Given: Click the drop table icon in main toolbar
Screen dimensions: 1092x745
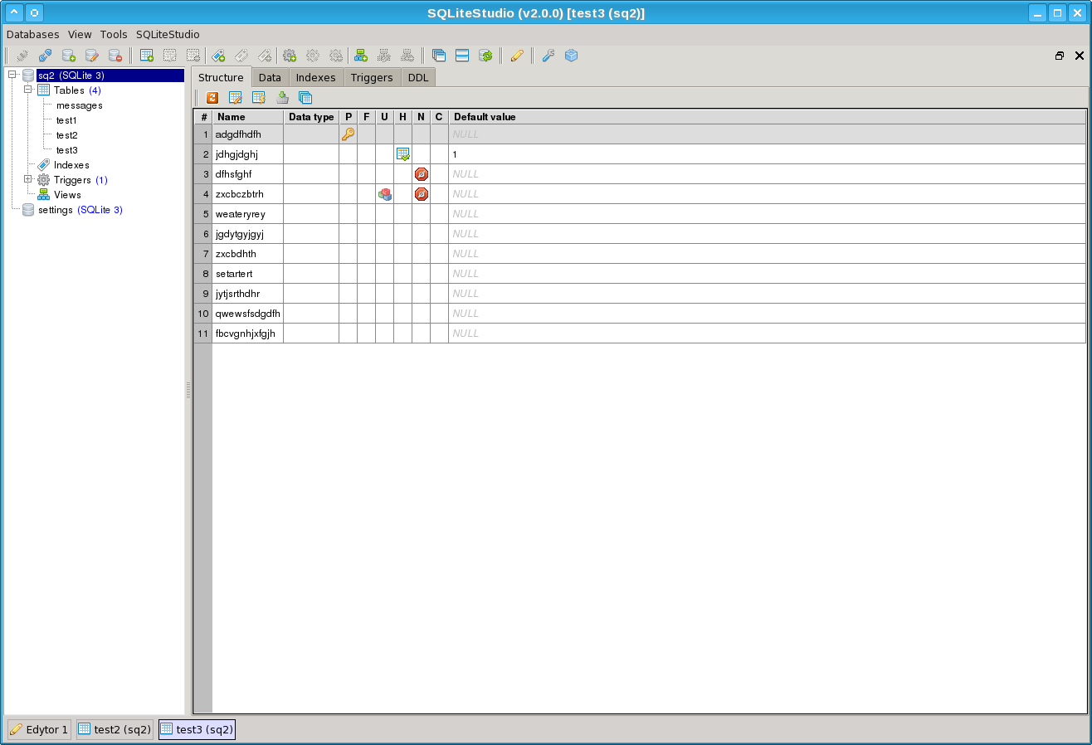Looking at the screenshot, I should (x=193, y=56).
